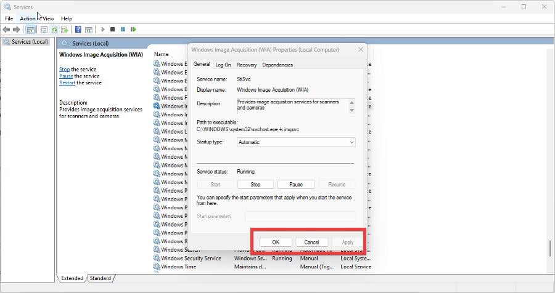Click the 'Maintains d...' description cell
The height and width of the screenshot is (293, 555).
(250, 267)
